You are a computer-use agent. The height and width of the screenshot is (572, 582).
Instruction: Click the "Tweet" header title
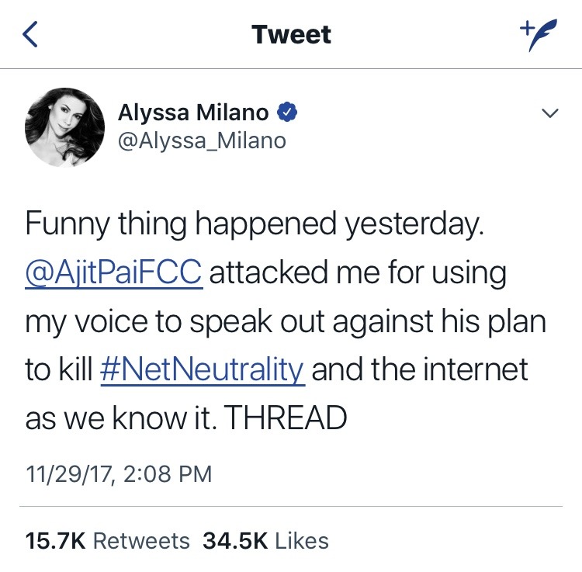[x=291, y=35]
